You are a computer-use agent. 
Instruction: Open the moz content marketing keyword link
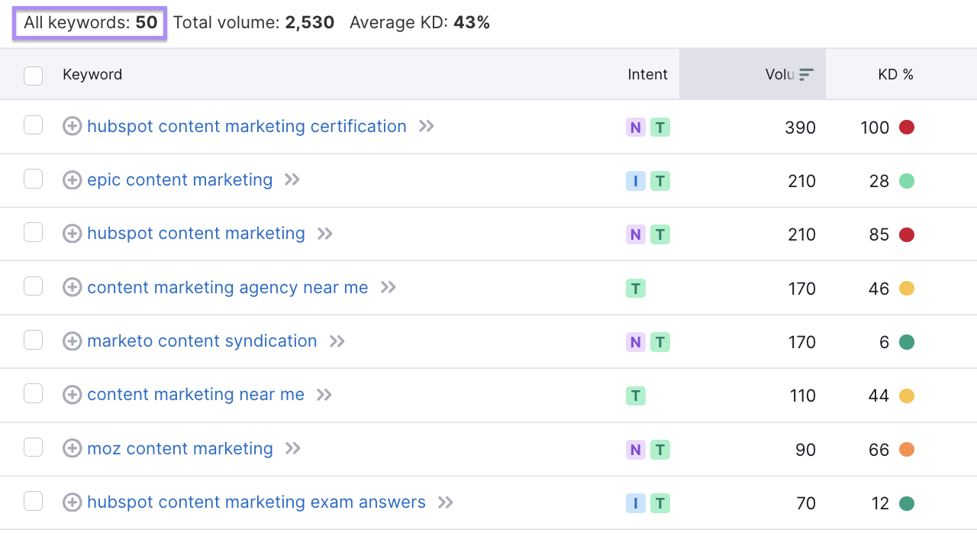pos(180,449)
